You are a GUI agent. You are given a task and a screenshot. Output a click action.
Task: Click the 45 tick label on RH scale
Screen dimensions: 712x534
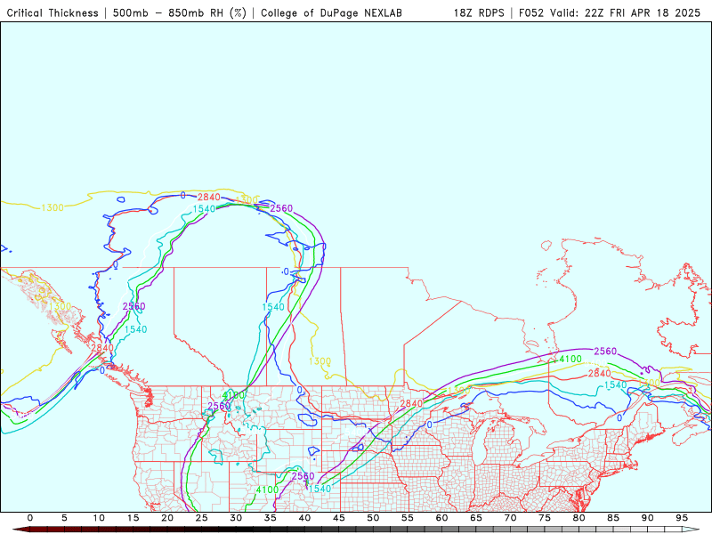[339, 518]
